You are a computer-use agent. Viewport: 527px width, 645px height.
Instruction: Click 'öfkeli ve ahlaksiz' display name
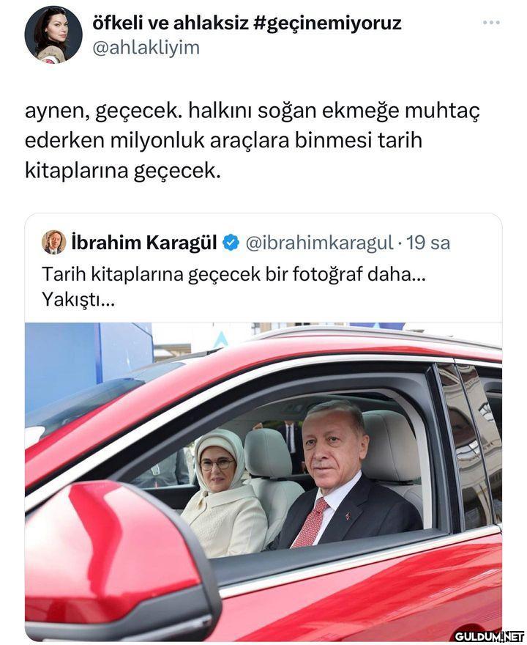coord(171,23)
